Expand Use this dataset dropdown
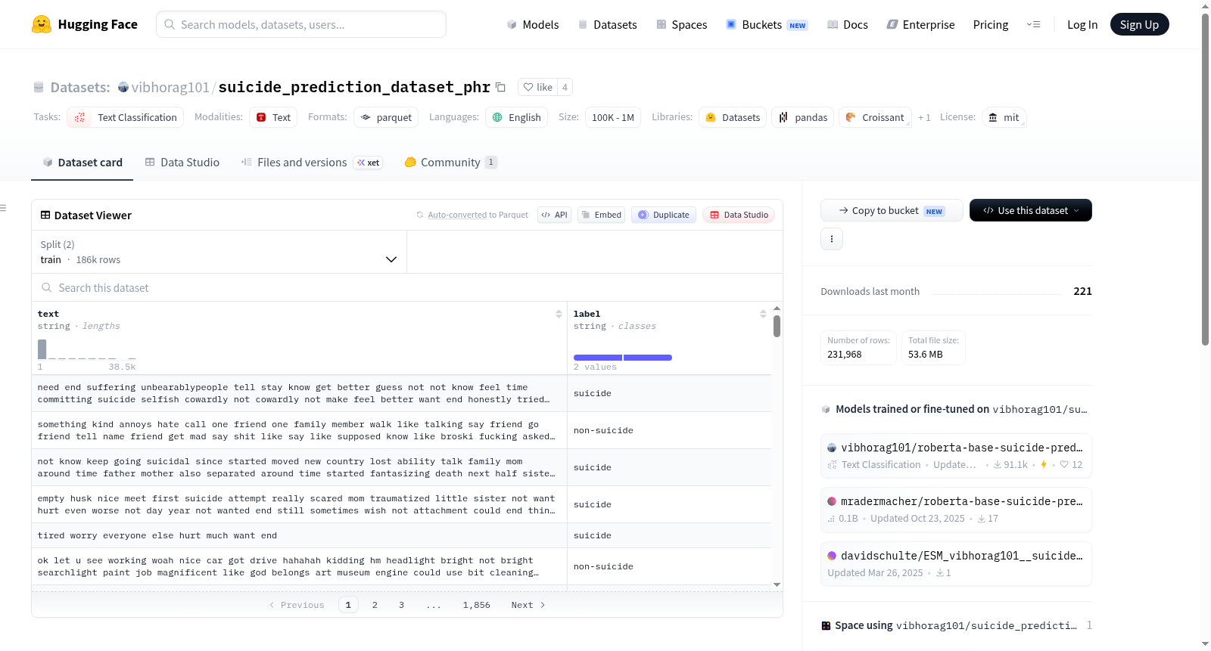The image size is (1211, 651). coord(1031,210)
